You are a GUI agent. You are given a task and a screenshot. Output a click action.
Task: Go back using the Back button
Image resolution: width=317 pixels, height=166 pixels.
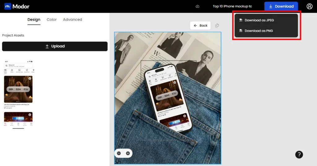(x=200, y=26)
